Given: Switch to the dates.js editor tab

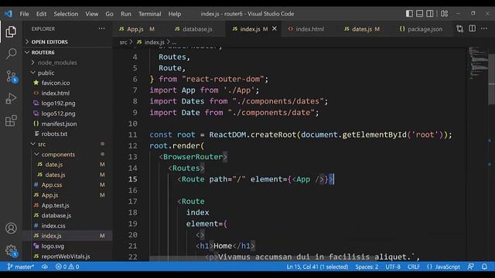Looking at the screenshot, I should (x=363, y=29).
